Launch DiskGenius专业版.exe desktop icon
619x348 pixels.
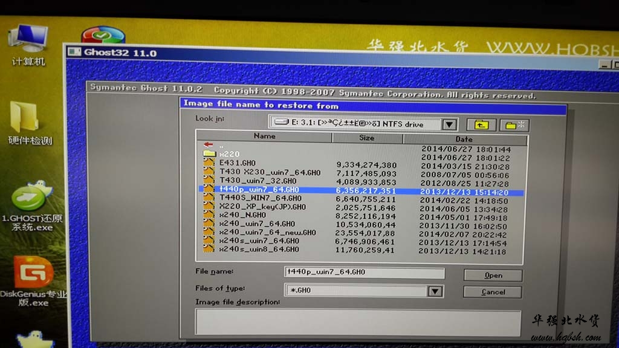coord(33,281)
